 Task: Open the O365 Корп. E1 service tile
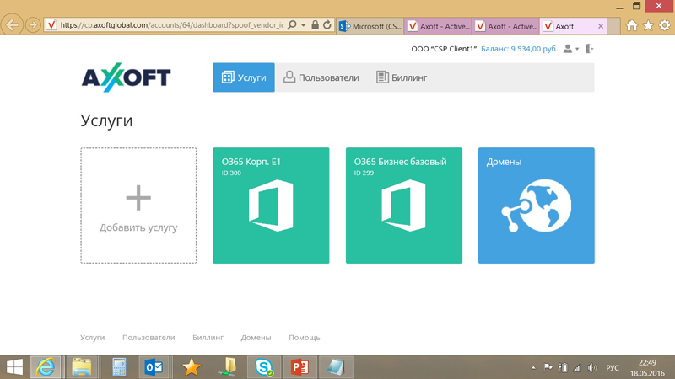tap(271, 206)
